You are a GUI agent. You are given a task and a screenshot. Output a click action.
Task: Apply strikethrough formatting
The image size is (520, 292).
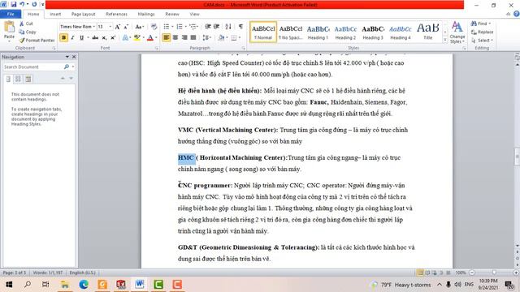coord(95,38)
